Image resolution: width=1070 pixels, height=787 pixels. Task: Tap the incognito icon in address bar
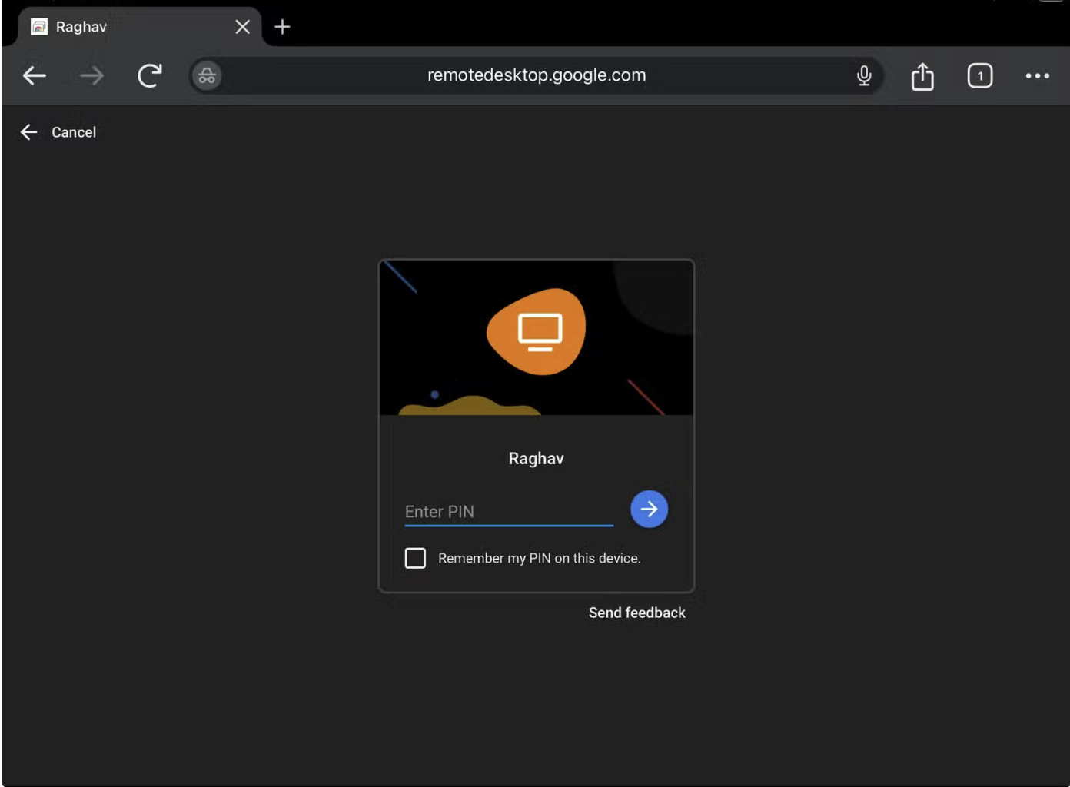coord(207,75)
